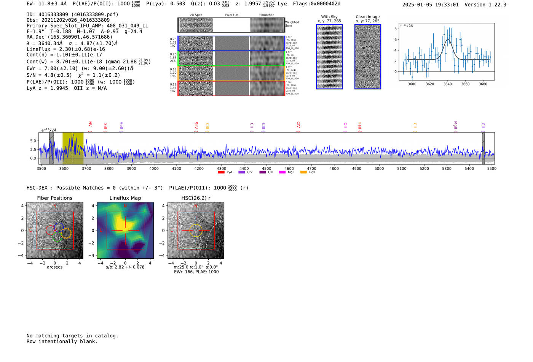Open the Lineflux Map image

coord(125,231)
